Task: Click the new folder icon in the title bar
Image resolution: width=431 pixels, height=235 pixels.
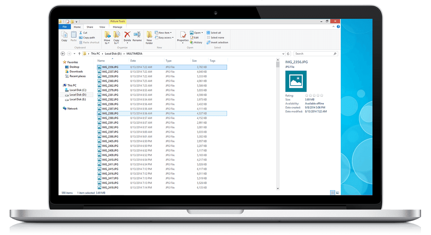Action: click(72, 22)
